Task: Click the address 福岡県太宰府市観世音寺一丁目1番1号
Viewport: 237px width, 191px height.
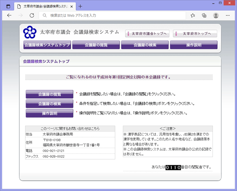Action: 71,145
